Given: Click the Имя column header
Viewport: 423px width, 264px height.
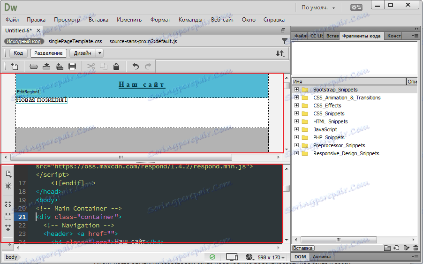Looking at the screenshot, I should [349, 82].
